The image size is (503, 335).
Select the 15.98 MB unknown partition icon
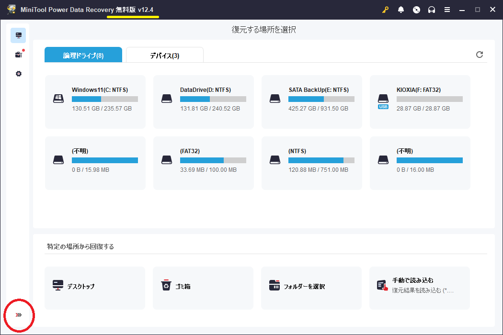(58, 160)
